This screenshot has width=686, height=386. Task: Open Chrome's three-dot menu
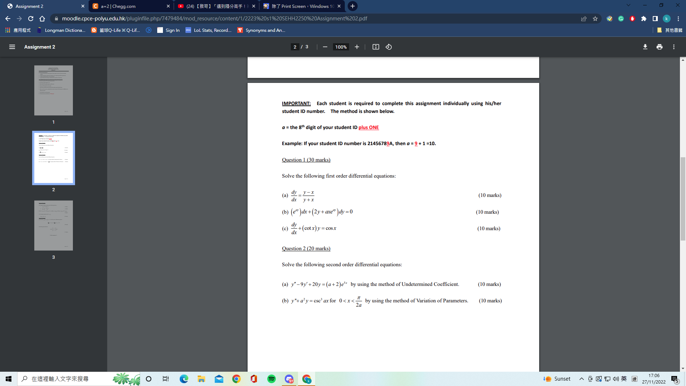click(x=678, y=19)
